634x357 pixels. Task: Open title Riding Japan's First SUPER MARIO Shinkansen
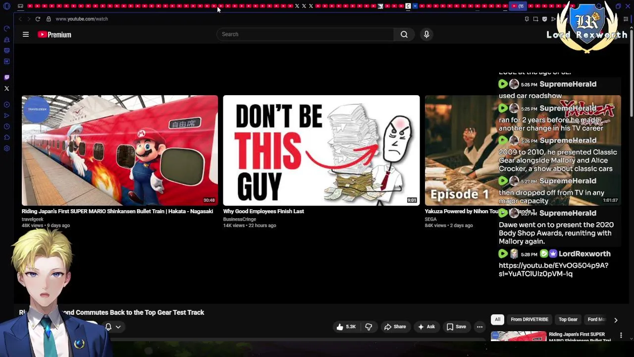pyautogui.click(x=117, y=211)
